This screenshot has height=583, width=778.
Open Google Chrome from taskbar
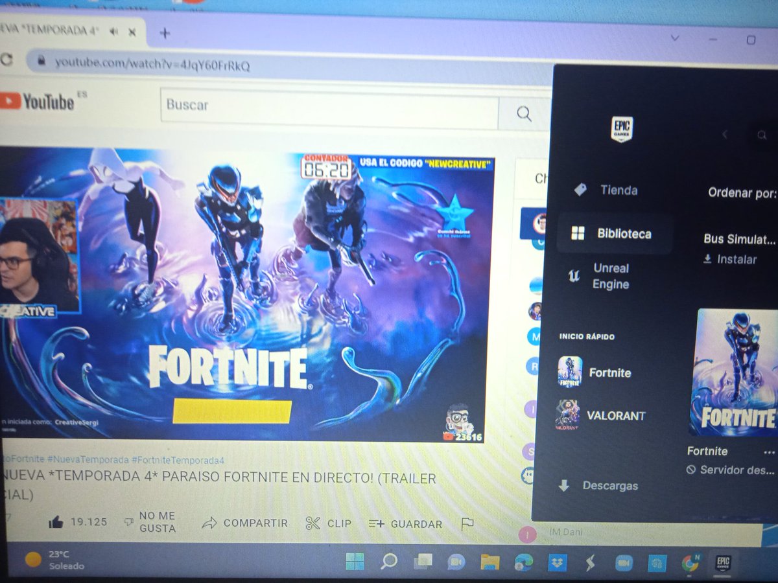690,563
